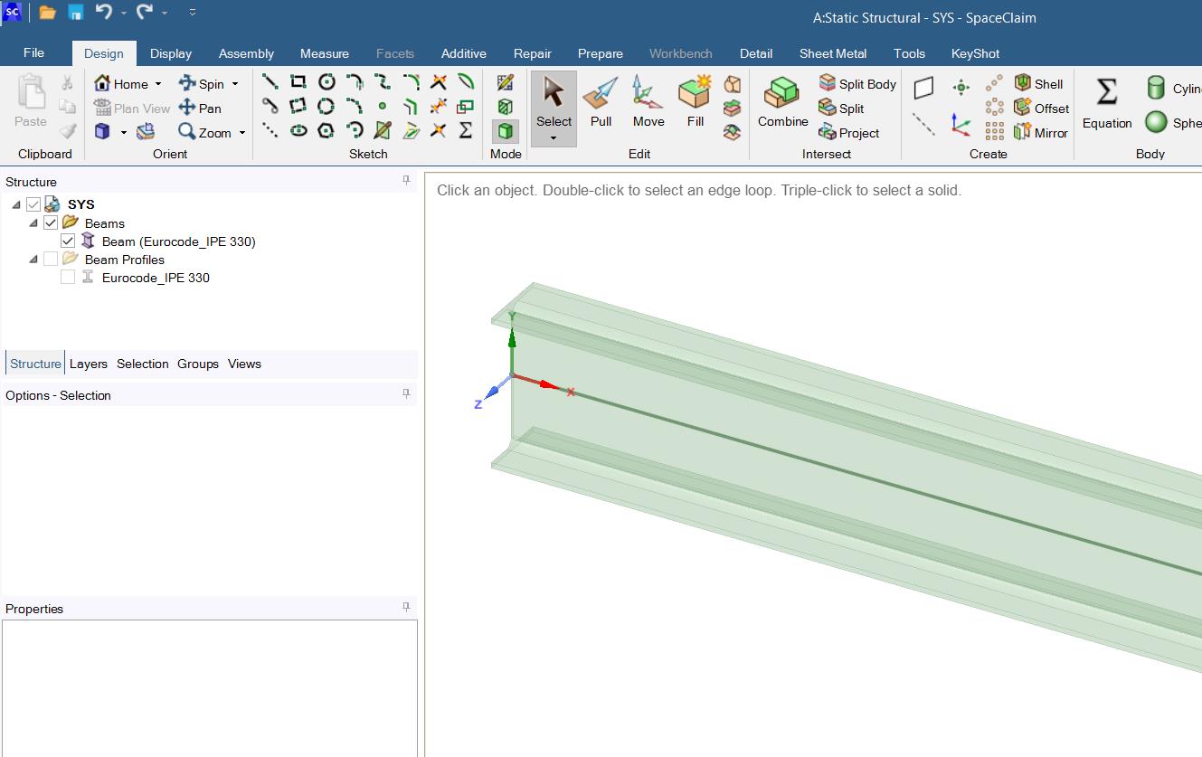
Task: Choose the Offset tool
Action: 1041,109
